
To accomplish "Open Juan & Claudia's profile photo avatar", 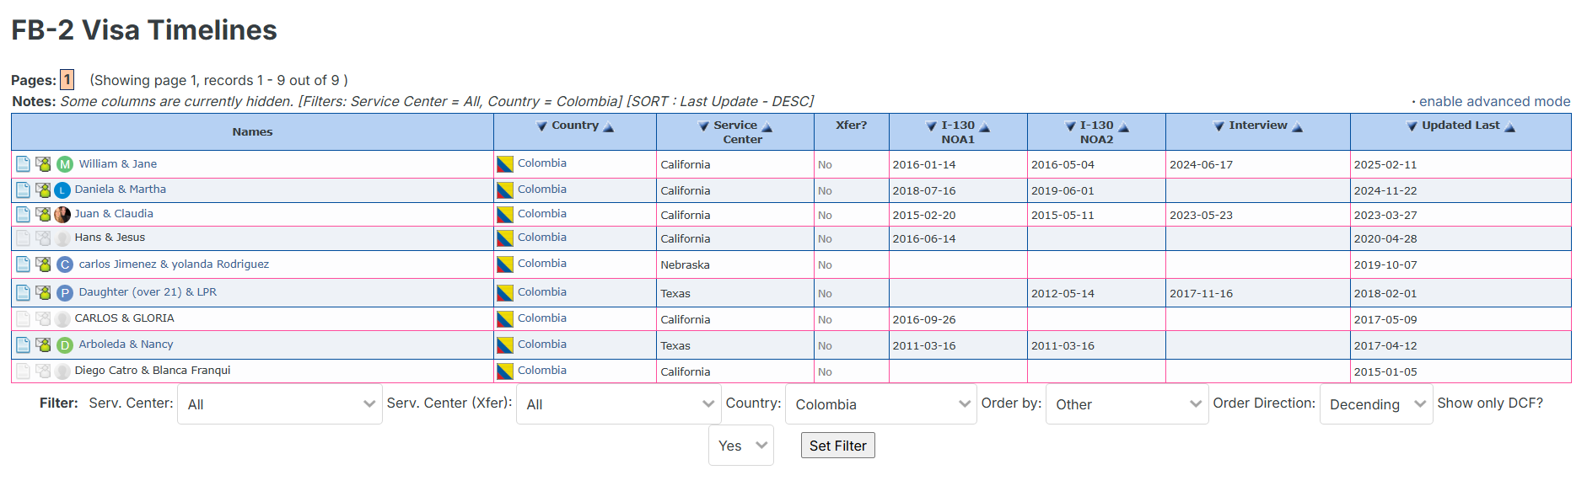I will [62, 214].
